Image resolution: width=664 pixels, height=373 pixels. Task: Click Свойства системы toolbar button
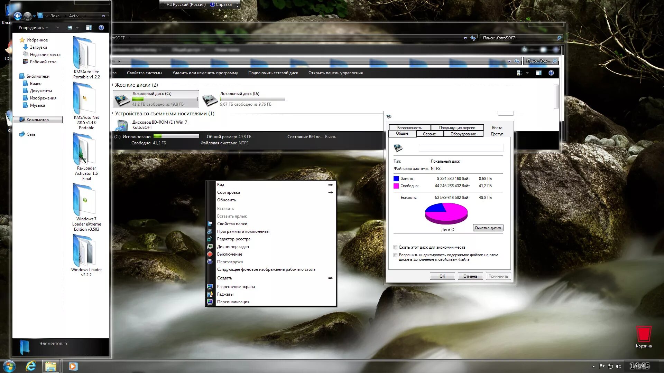[144, 73]
